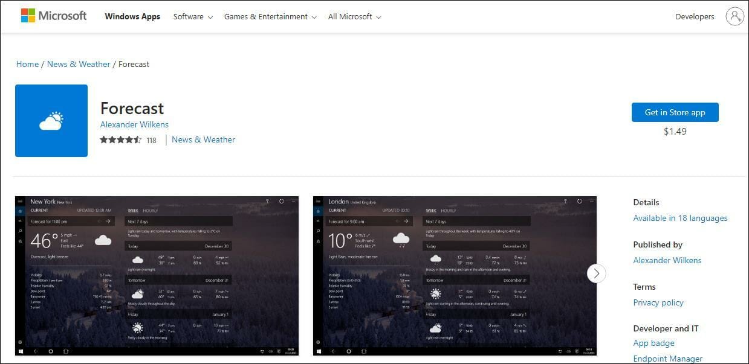Open the Developers menu item
The width and height of the screenshot is (749, 364).
pos(694,16)
